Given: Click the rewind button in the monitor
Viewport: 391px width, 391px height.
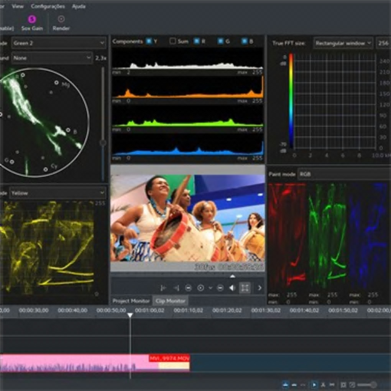Looking at the screenshot, I should pyautogui.click(x=188, y=288).
